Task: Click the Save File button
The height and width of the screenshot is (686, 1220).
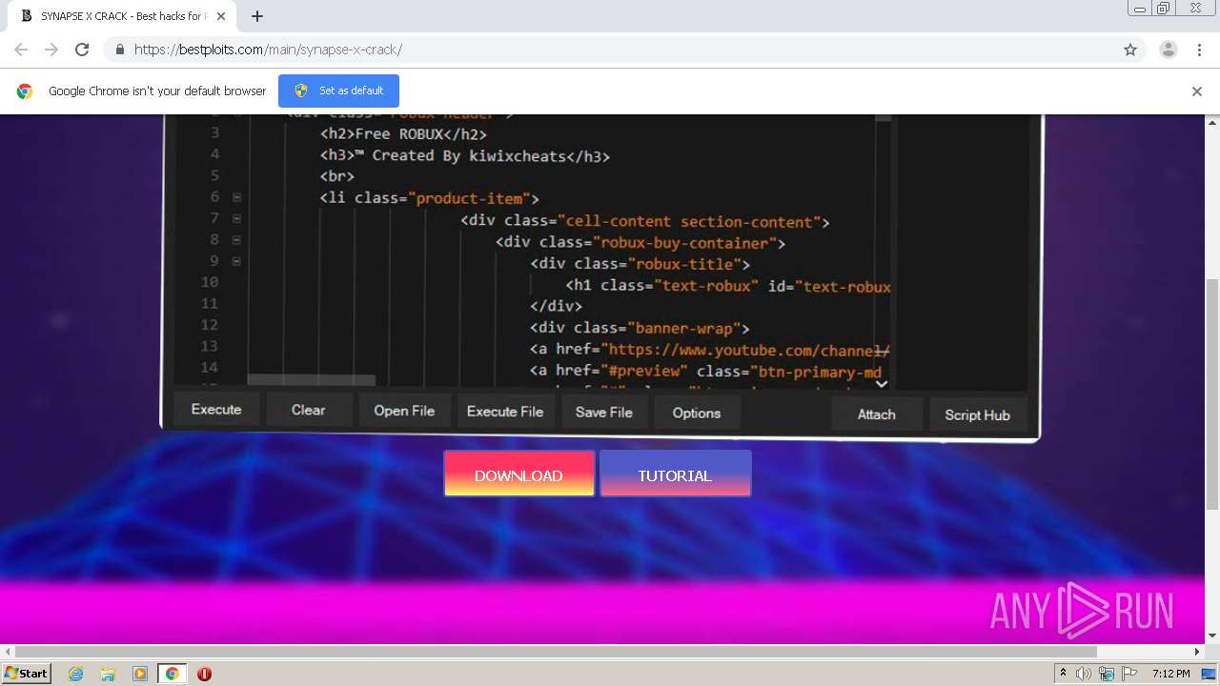Action: click(x=604, y=413)
